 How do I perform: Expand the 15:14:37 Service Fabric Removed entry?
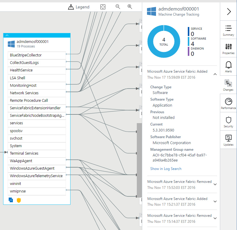215,218
